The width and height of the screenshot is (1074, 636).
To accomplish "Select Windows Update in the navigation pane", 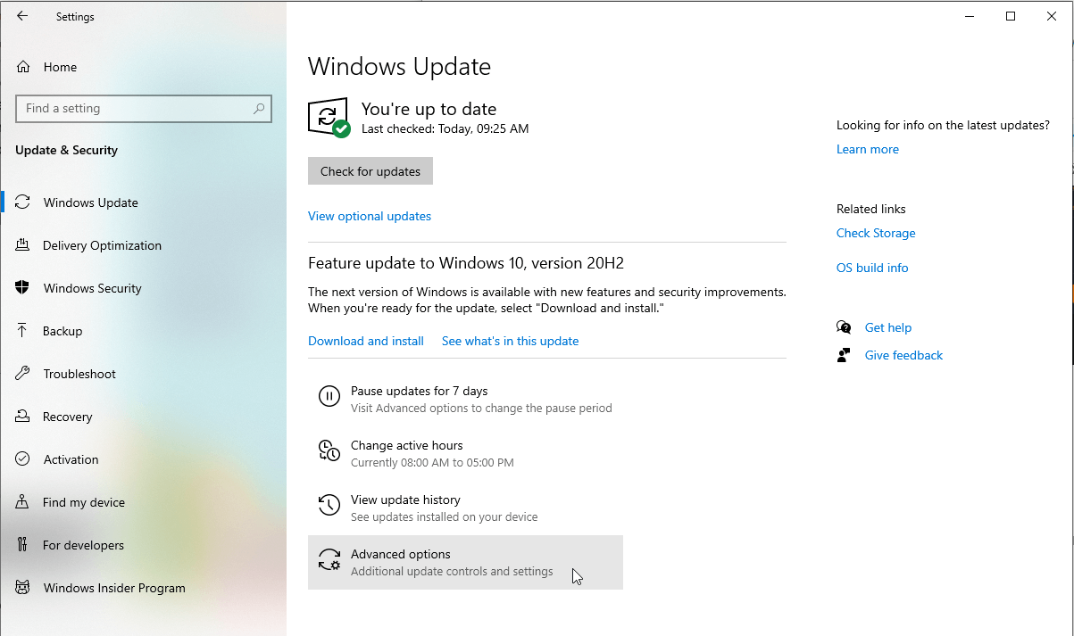I will [89, 202].
